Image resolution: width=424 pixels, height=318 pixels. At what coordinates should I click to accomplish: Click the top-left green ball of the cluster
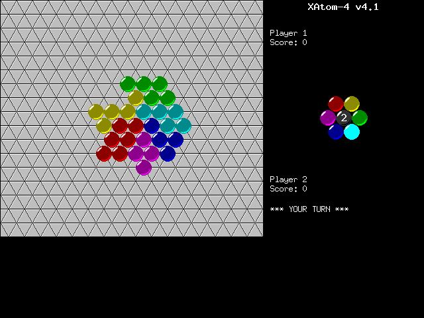coord(128,84)
